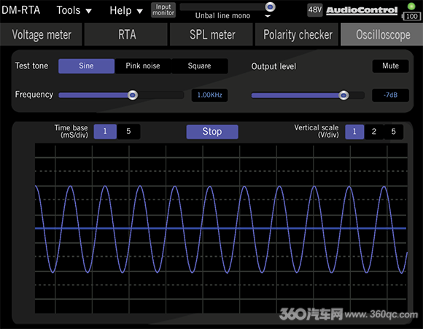Screen dimensions: 423x329
Task: Toggle the 48V phantom power icon
Action: 314,10
